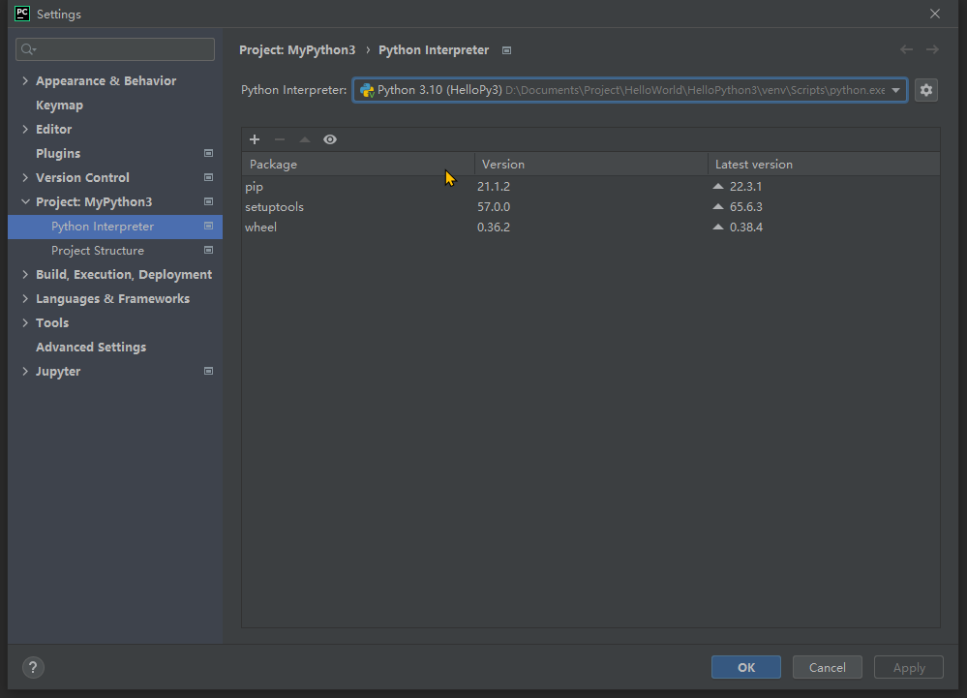Toggle the show early releases eye icon
The image size is (967, 698).
click(x=330, y=139)
